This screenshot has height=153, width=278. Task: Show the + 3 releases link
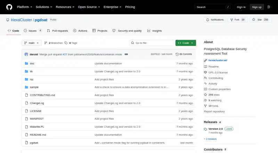(210, 139)
